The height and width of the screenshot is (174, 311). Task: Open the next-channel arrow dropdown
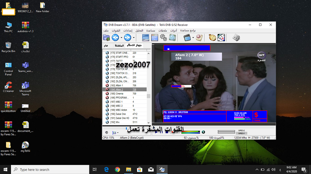(134, 37)
